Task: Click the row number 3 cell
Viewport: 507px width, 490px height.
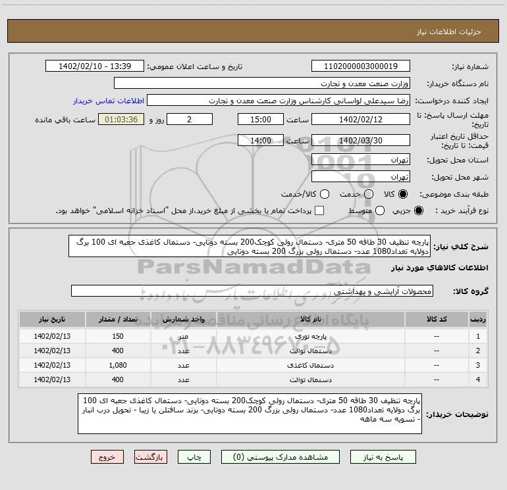Action: coord(478,365)
